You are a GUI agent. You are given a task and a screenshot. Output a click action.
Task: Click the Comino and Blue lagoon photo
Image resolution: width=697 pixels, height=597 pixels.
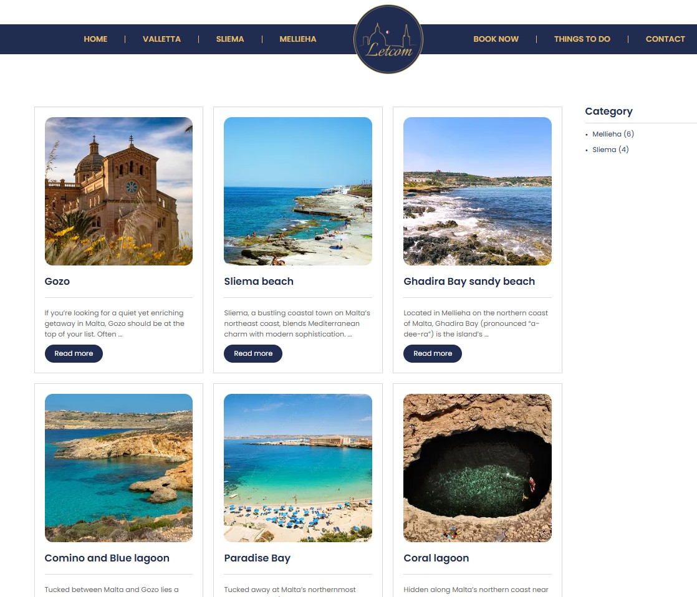(x=118, y=467)
